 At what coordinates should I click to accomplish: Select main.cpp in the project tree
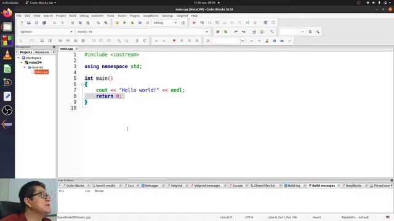[x=41, y=72]
